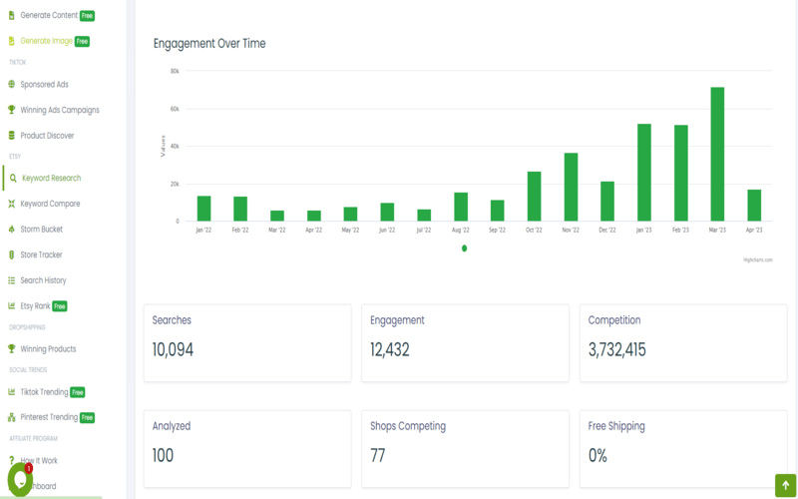Click the Nov '22 bar in chart
798x499 pixels.
coord(571,187)
